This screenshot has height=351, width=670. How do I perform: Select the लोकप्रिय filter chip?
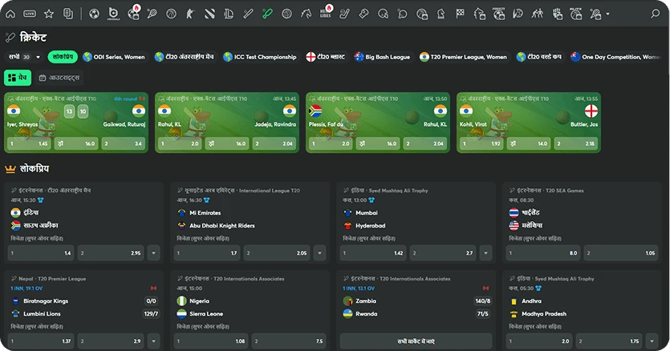pyautogui.click(x=62, y=57)
